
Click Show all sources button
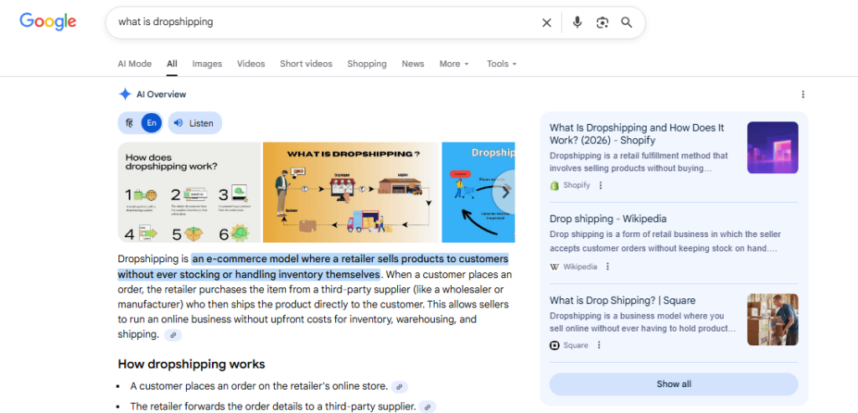674,385
